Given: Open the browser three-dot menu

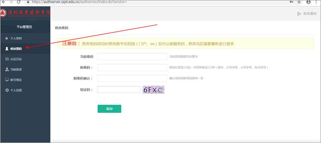Looking at the screenshot, I should click(x=316, y=2).
